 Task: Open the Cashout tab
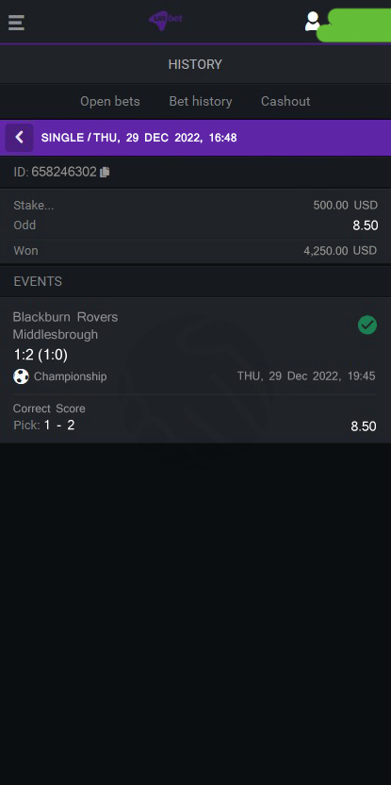point(285,101)
